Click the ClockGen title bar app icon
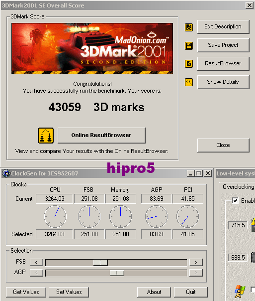255x301 pixels. 6,173
